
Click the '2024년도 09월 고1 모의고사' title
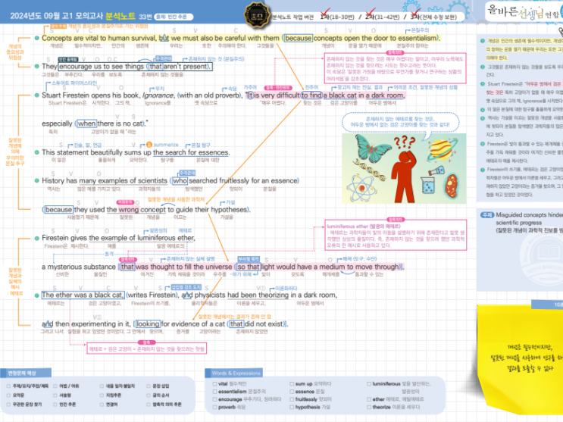pyautogui.click(x=56, y=16)
